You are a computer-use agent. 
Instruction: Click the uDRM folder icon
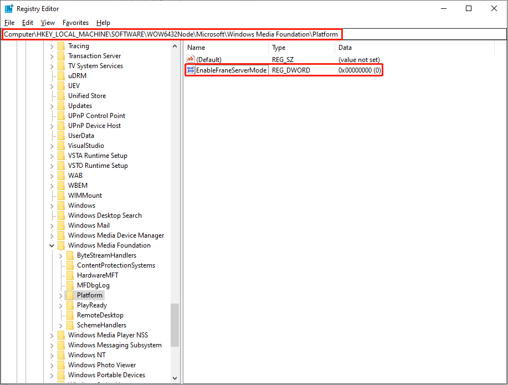[x=61, y=76]
